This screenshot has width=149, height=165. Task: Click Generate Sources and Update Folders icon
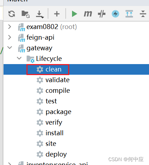(25, 14)
